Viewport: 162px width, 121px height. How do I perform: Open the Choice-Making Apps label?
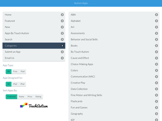tap(82, 64)
